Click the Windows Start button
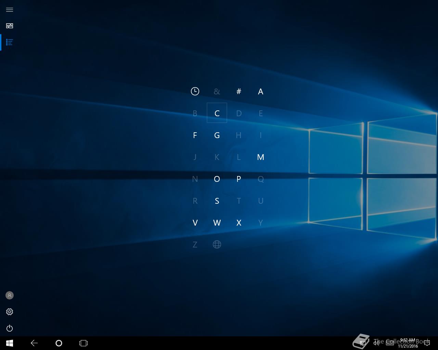438x350 pixels. click(x=10, y=343)
